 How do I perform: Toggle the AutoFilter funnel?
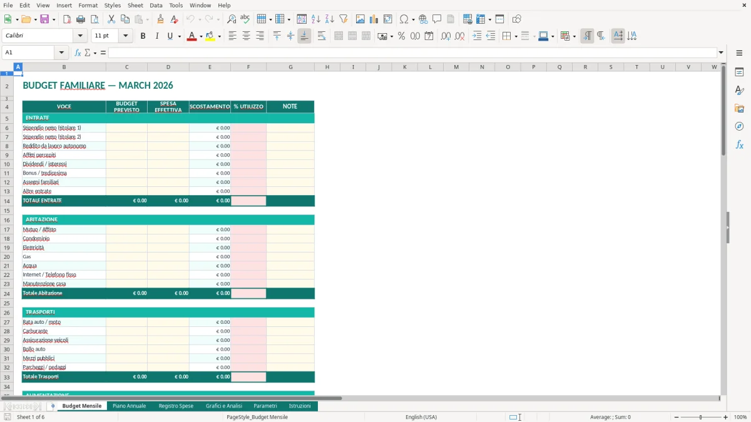click(x=344, y=19)
